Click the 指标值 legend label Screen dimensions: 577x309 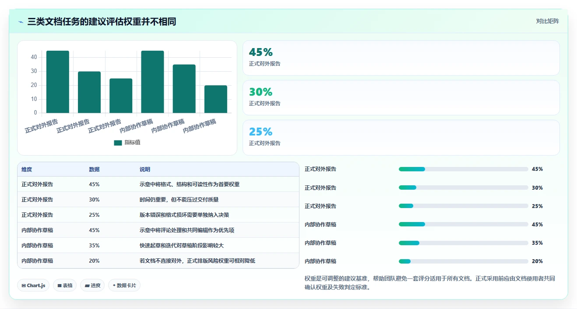point(132,142)
